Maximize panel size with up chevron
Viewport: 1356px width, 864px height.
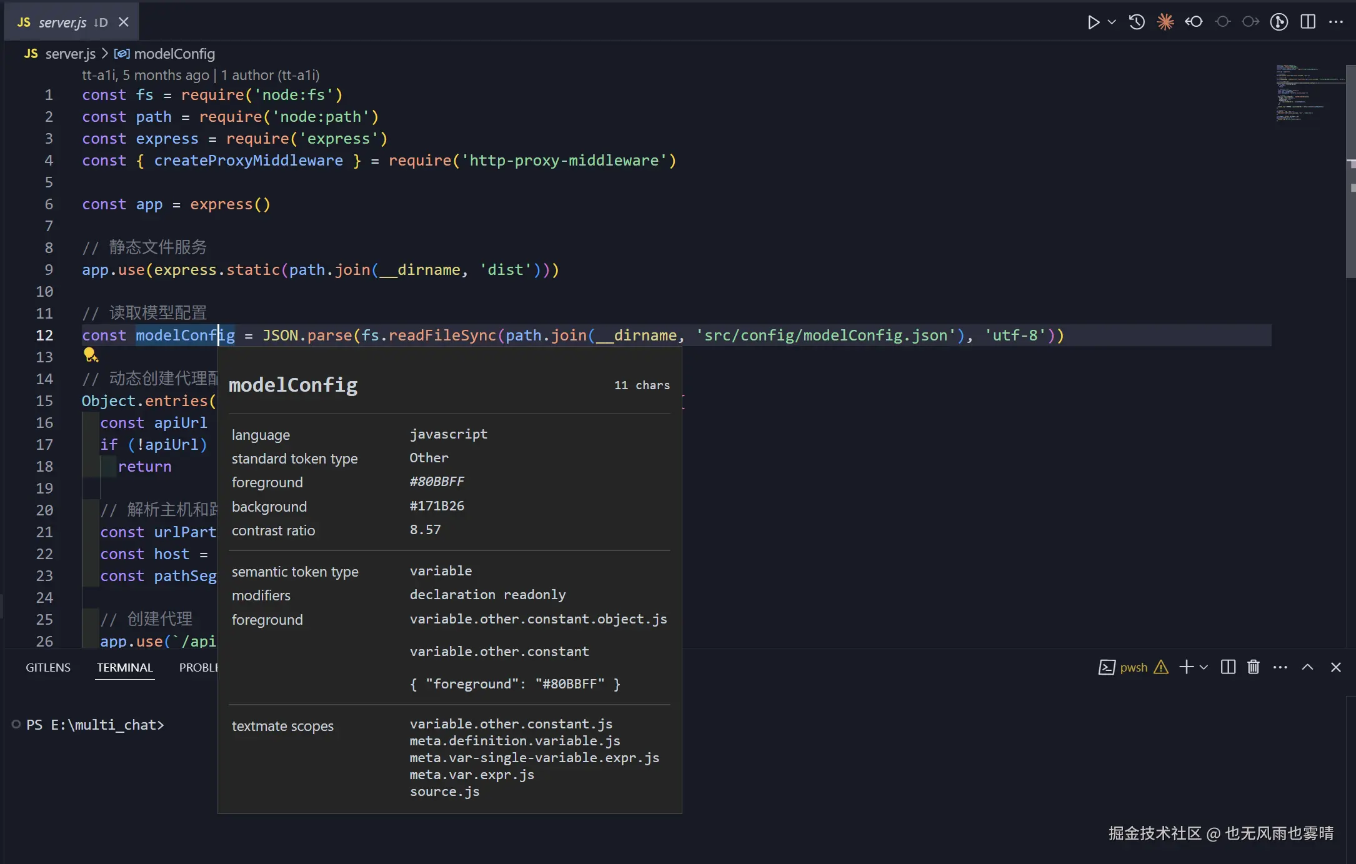tap(1307, 667)
